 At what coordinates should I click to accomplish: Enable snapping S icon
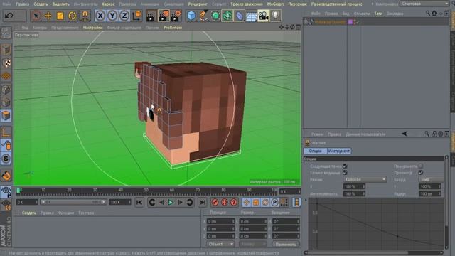pos(6,159)
